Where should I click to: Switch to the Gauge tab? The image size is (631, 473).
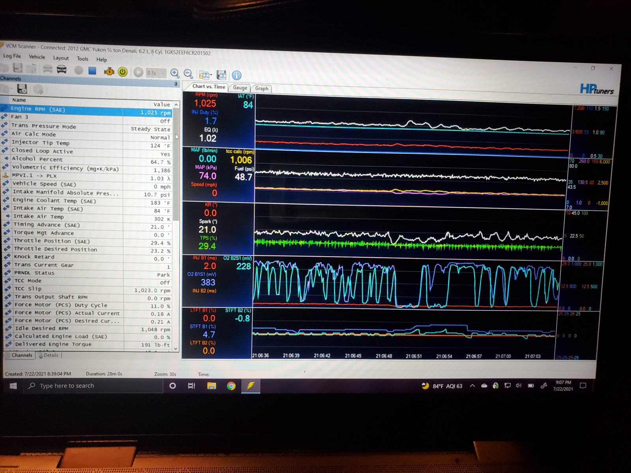[x=240, y=88]
